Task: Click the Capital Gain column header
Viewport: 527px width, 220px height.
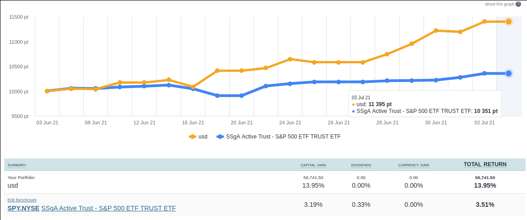Action: tap(313, 165)
